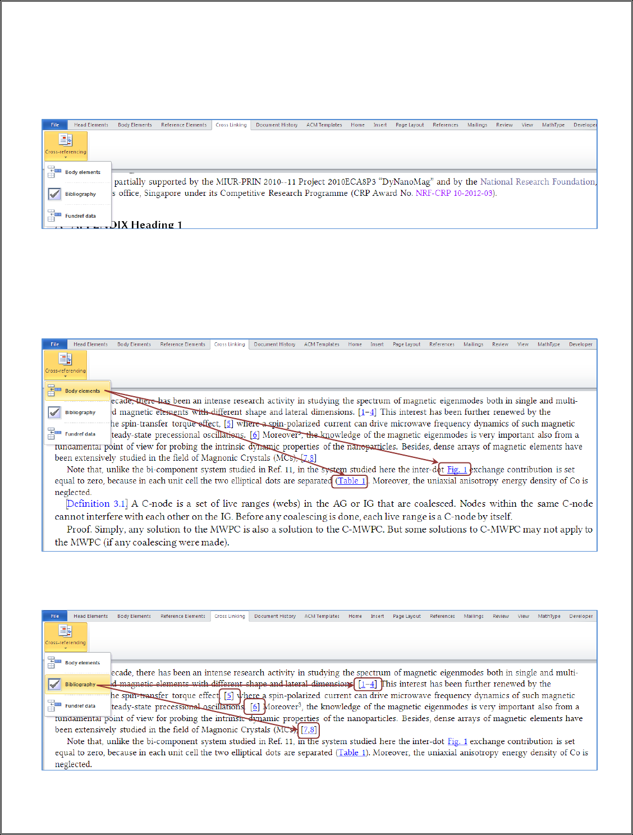Viewport: 633px width, 835px height.
Task: Open Mailings tab in middle screenshot
Action: (x=473, y=345)
